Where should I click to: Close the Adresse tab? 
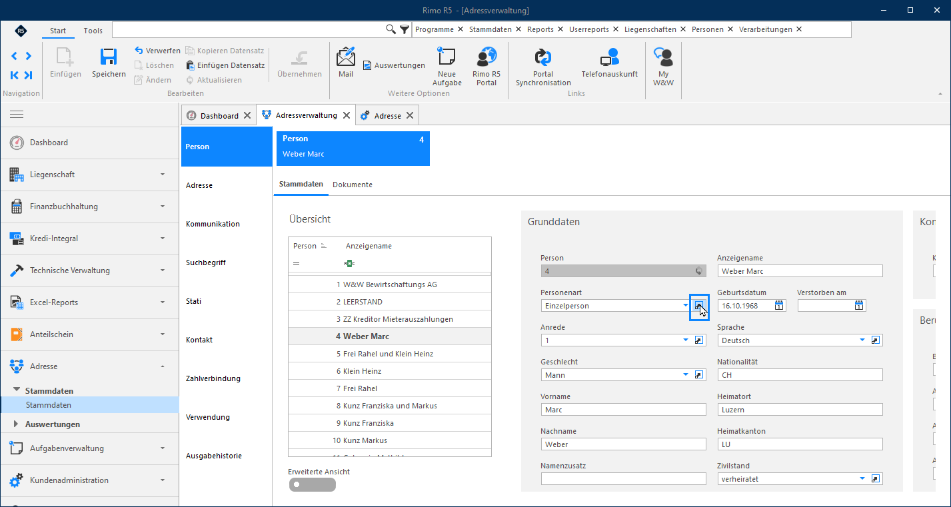(x=410, y=116)
